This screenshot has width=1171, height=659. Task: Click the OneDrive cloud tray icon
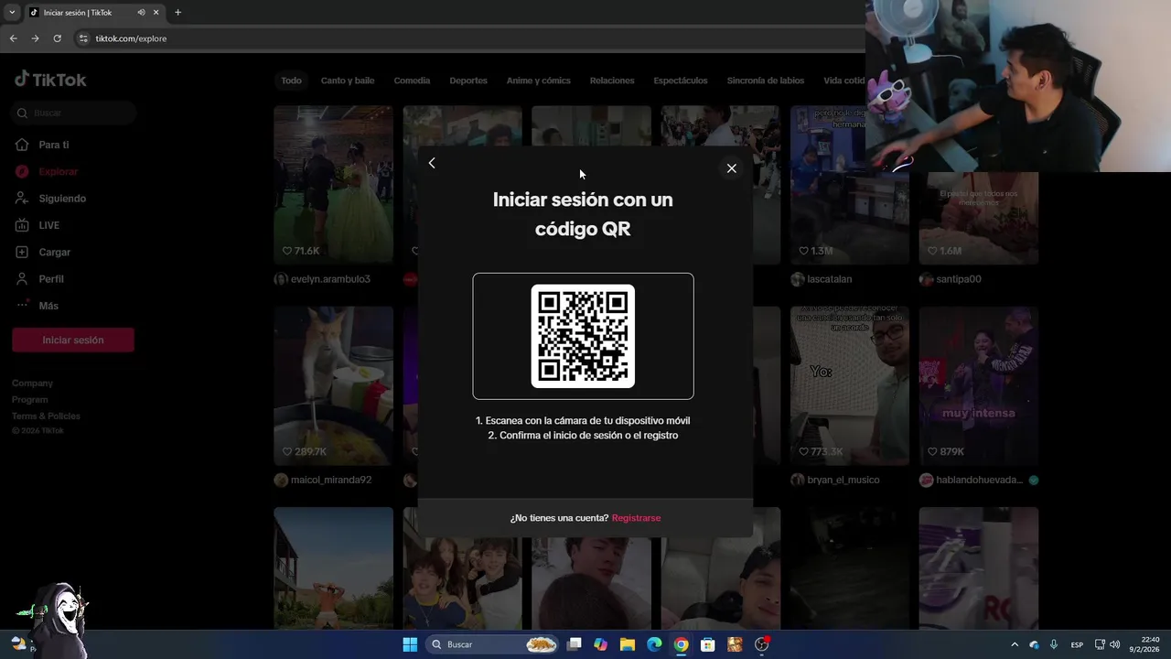click(1035, 644)
